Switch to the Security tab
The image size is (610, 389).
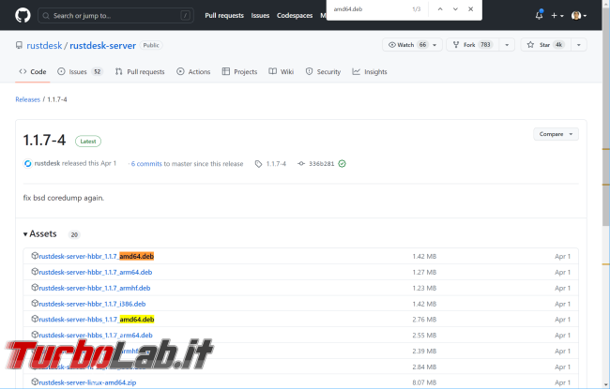click(323, 71)
